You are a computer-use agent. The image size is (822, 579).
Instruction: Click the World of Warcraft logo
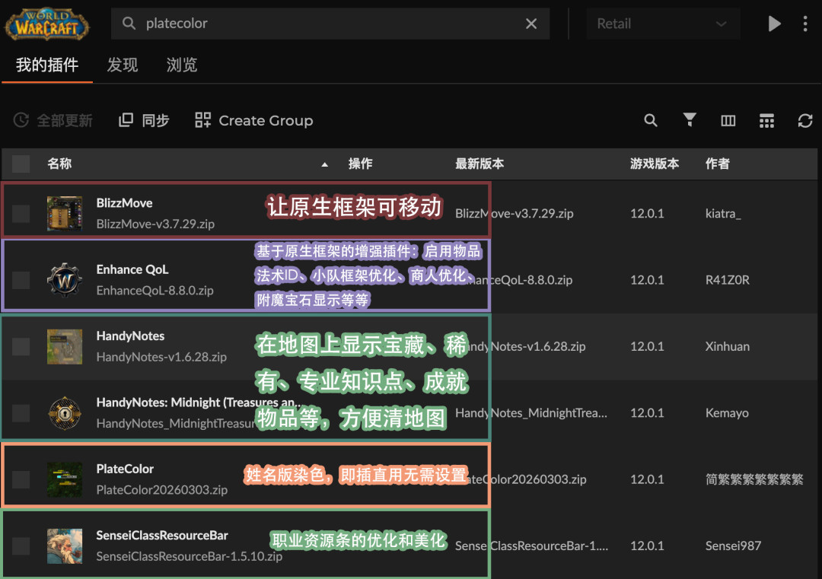[x=46, y=24]
